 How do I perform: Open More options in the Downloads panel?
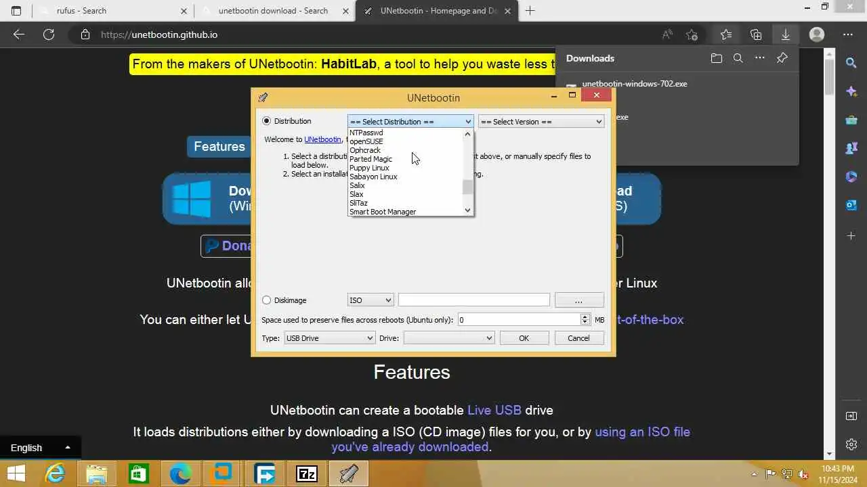pyautogui.click(x=760, y=58)
